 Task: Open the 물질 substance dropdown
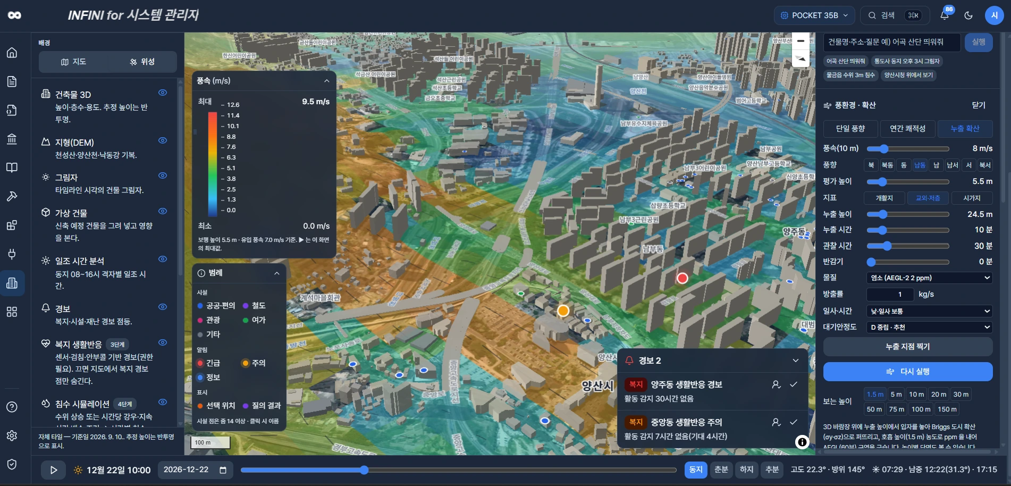coord(930,278)
